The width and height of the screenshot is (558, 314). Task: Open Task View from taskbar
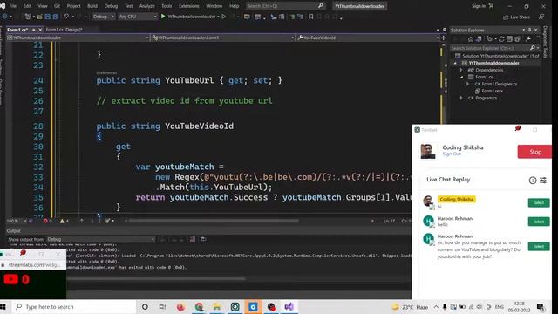[x=162, y=306]
